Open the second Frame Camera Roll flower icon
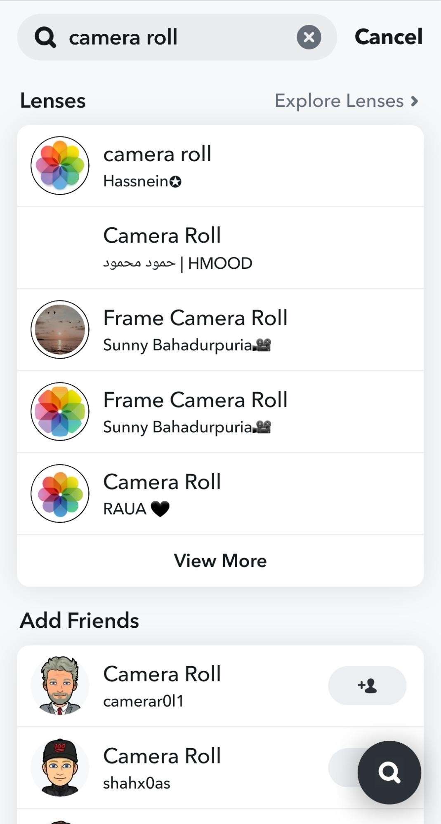The image size is (441, 824). (x=60, y=411)
